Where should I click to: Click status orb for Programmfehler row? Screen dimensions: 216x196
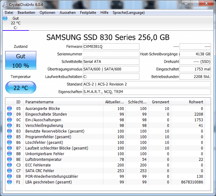tap(9, 137)
